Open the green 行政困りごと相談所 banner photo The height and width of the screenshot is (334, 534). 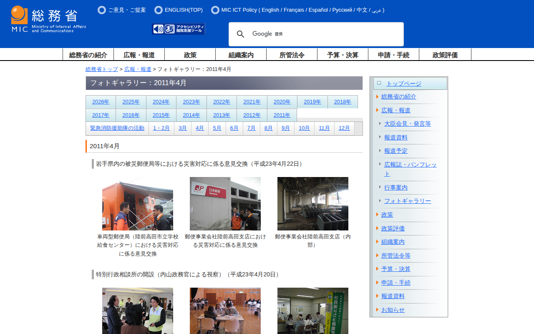[313, 311]
